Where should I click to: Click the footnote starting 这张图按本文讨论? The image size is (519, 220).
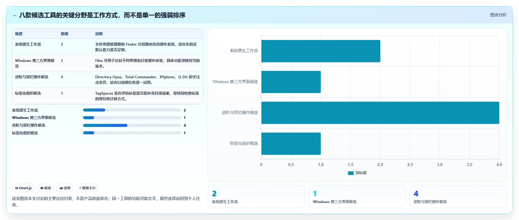106,202
